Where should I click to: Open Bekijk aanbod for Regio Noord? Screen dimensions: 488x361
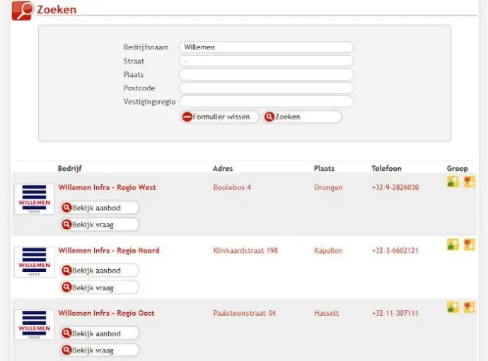[x=100, y=271]
